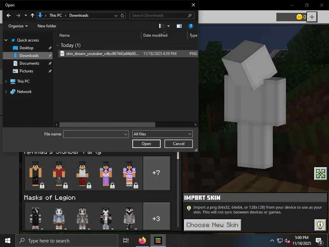This screenshot has width=329, height=247.
Task: Select the skin_dream_youtuber PNG file
Action: (128, 54)
